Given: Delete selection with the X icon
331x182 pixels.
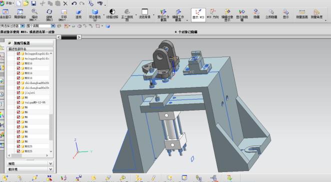Looking at the screenshot, I should tap(65, 3).
